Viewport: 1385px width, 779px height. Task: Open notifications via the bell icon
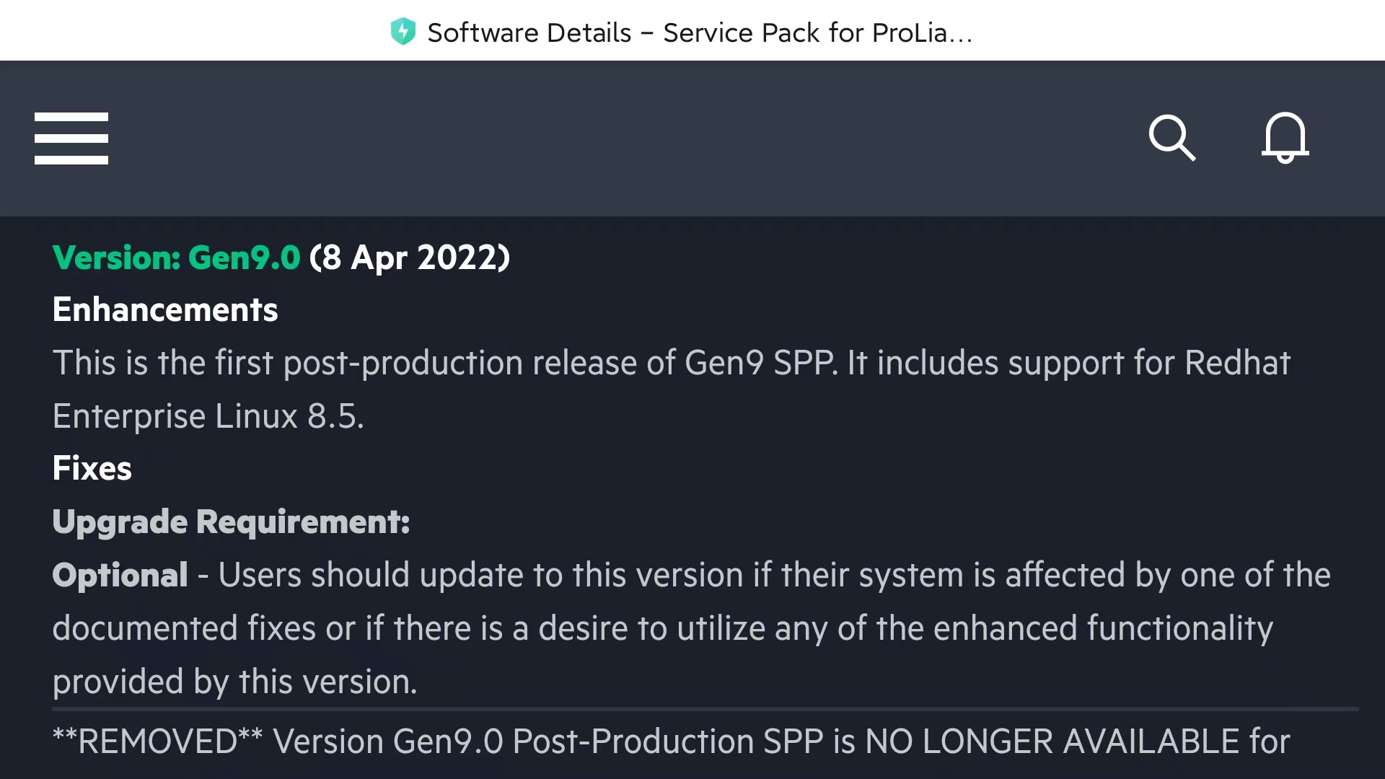1285,137
